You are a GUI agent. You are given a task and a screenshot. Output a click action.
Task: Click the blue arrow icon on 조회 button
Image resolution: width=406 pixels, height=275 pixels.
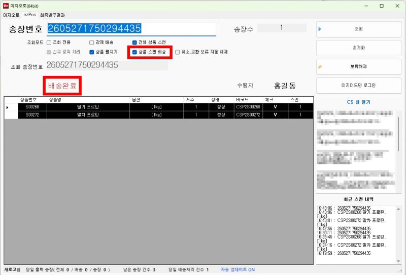(x=320, y=29)
